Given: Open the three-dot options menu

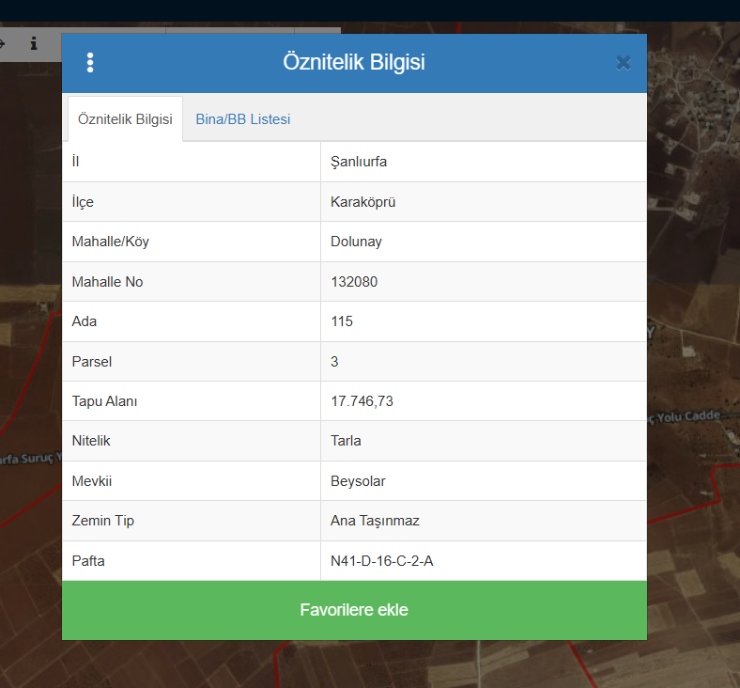Looking at the screenshot, I should coord(90,63).
